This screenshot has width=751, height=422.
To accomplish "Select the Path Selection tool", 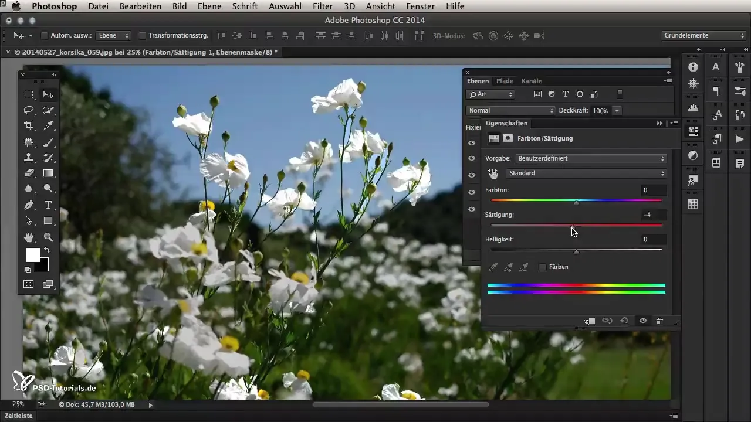I will point(29,221).
